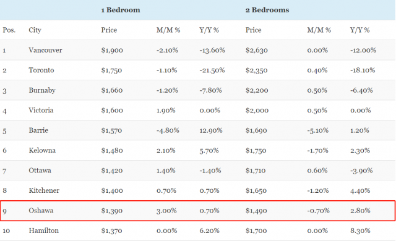Viewport: 396px width, 241px height.
Task: Select the Kelowna city cell
Action: click(42, 151)
